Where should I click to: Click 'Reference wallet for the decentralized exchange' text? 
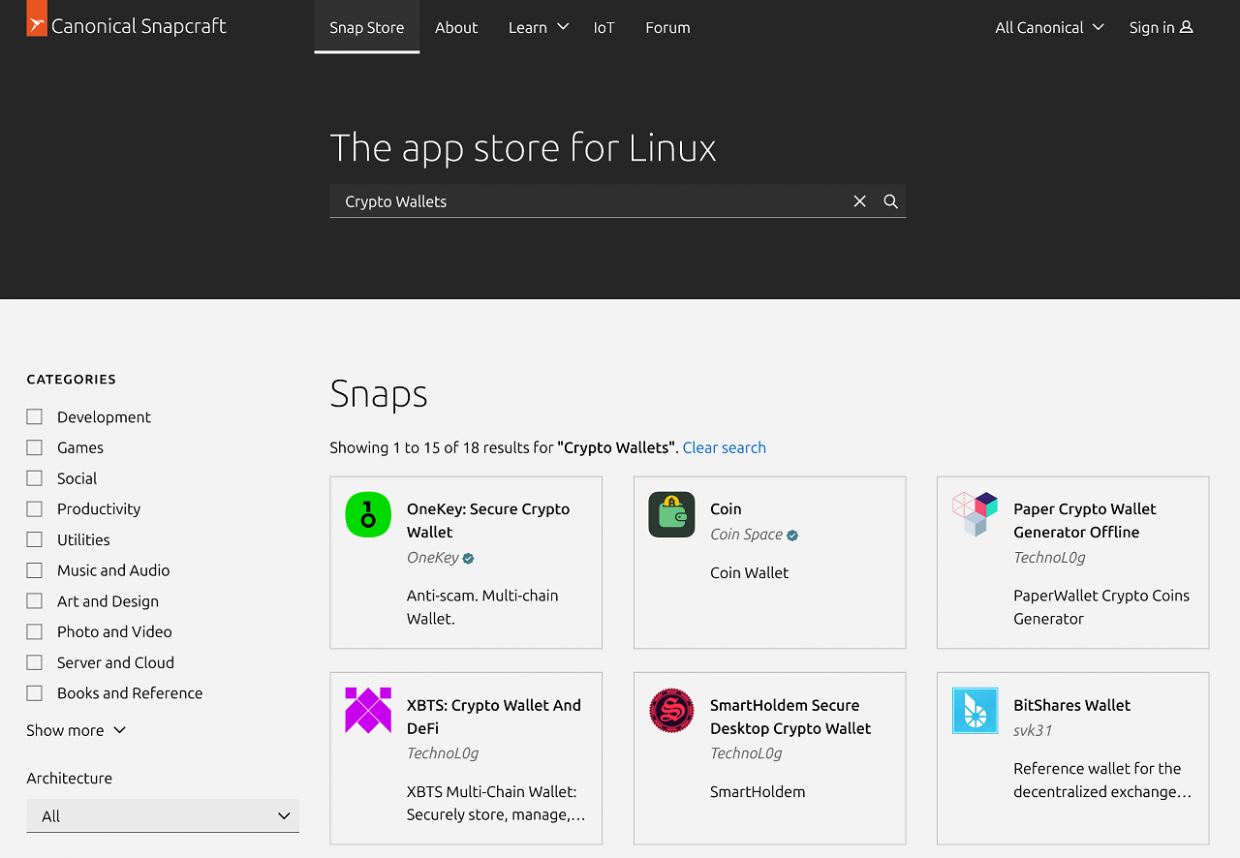(x=1102, y=781)
